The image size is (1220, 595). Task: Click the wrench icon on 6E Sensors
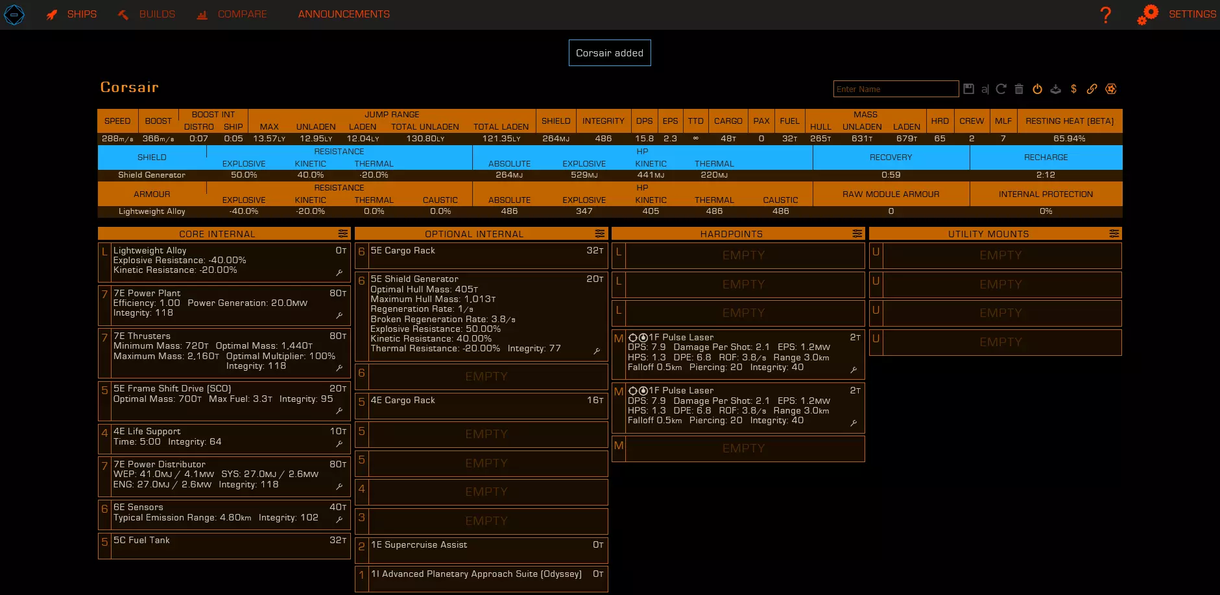click(x=339, y=520)
